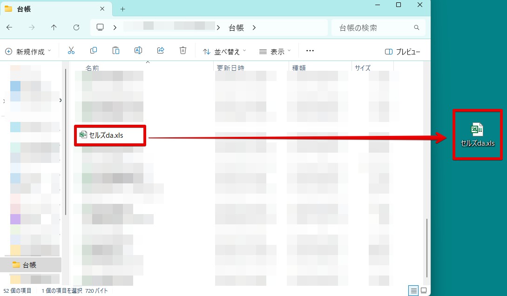Click the 52 個の項目 status text
The width and height of the screenshot is (507, 296).
click(x=17, y=290)
